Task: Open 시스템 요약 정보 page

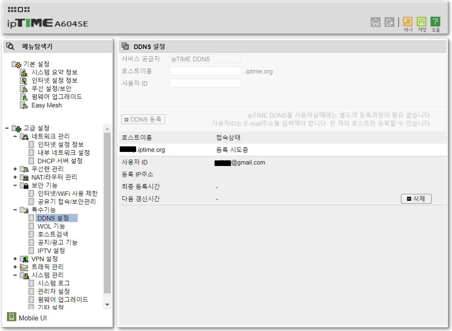Action: [54, 72]
